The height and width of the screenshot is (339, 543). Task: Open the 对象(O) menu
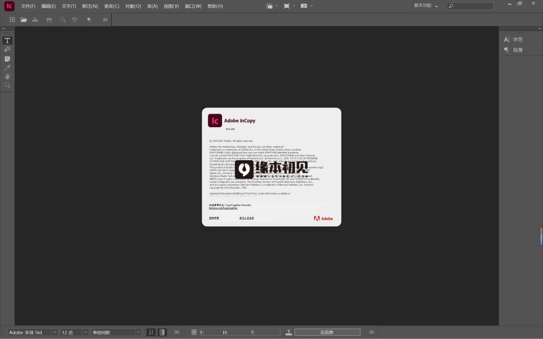point(133,6)
